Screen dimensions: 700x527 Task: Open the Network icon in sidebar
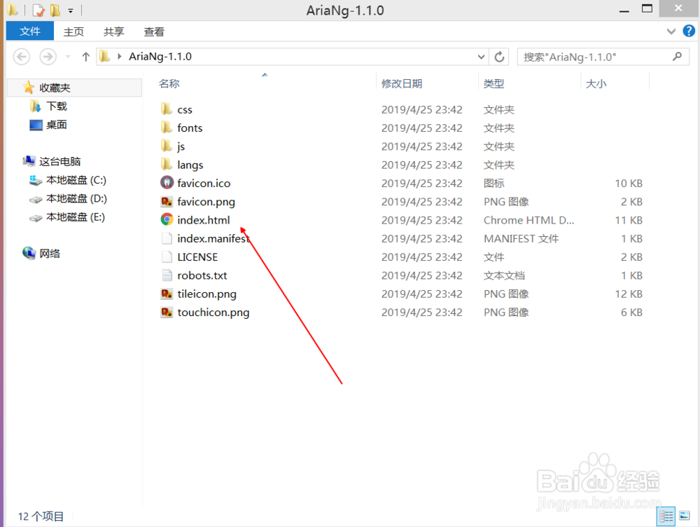pyautogui.click(x=29, y=253)
